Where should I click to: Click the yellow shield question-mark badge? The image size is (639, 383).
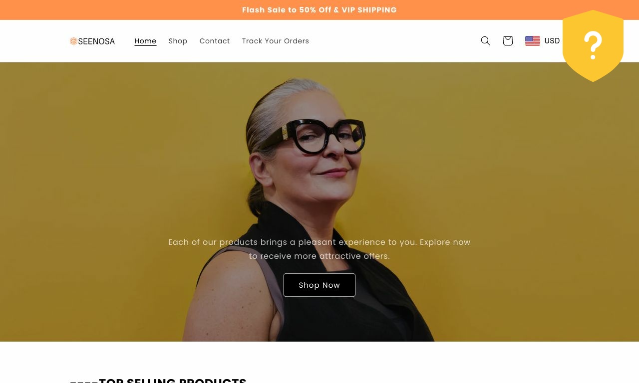tap(593, 46)
